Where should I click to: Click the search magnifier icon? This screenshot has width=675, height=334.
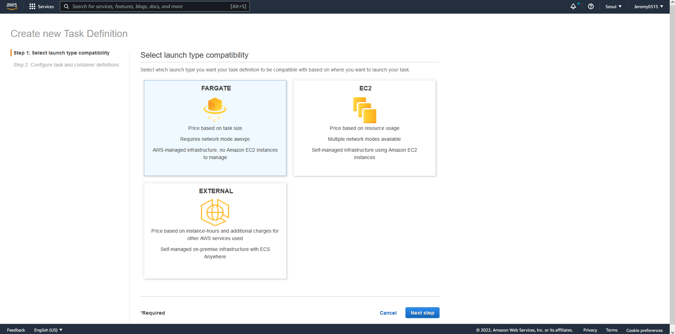(x=66, y=6)
